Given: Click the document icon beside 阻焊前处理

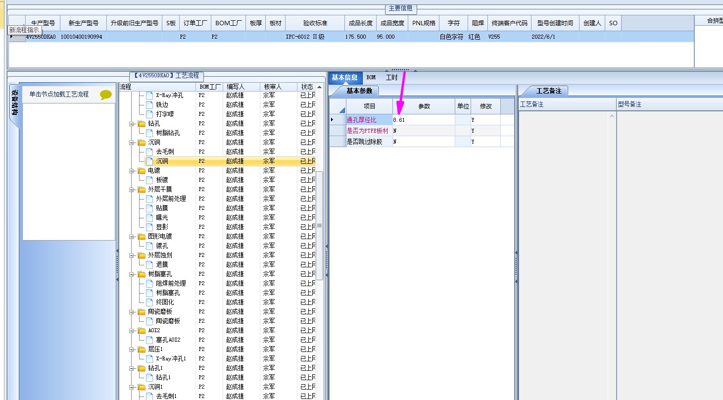Looking at the screenshot, I should pos(149,283).
